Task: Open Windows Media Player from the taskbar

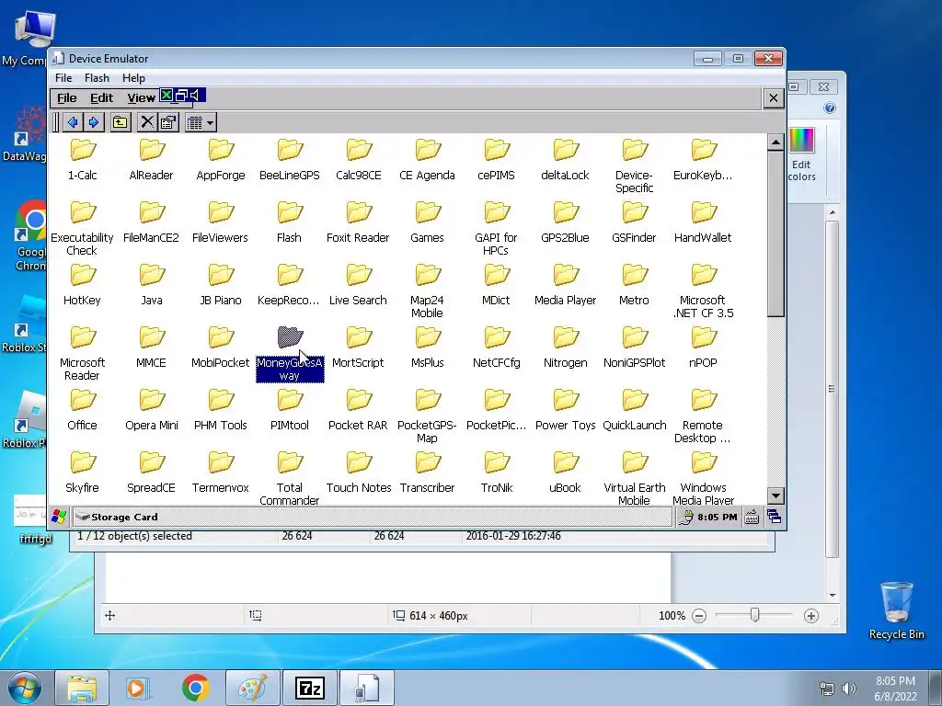Action: [138, 688]
